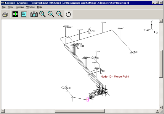Click the camera snapshot icon

tap(34, 14)
